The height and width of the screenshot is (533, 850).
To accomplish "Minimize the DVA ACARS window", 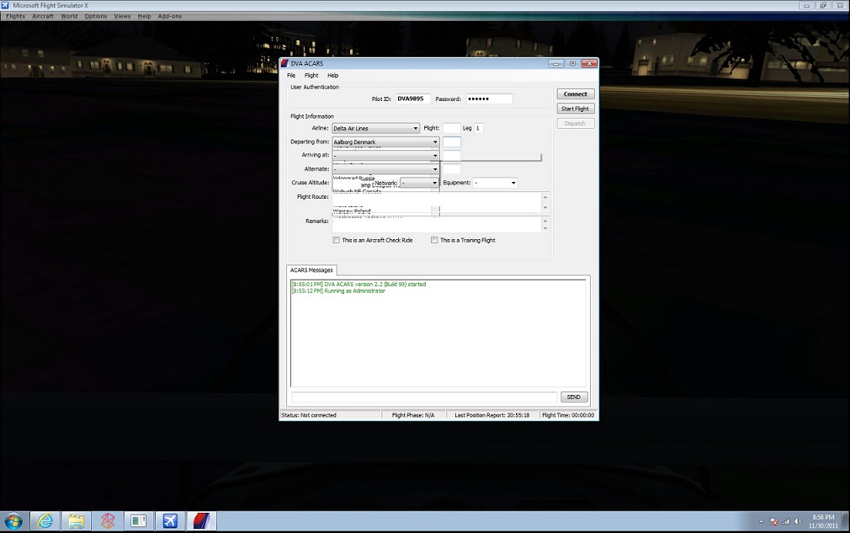I will point(555,63).
